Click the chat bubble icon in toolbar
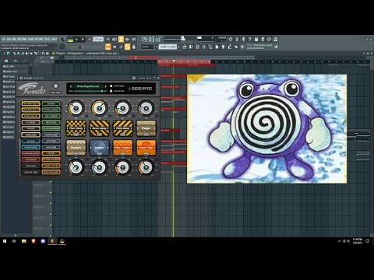374x280 pixels. [x=269, y=39]
